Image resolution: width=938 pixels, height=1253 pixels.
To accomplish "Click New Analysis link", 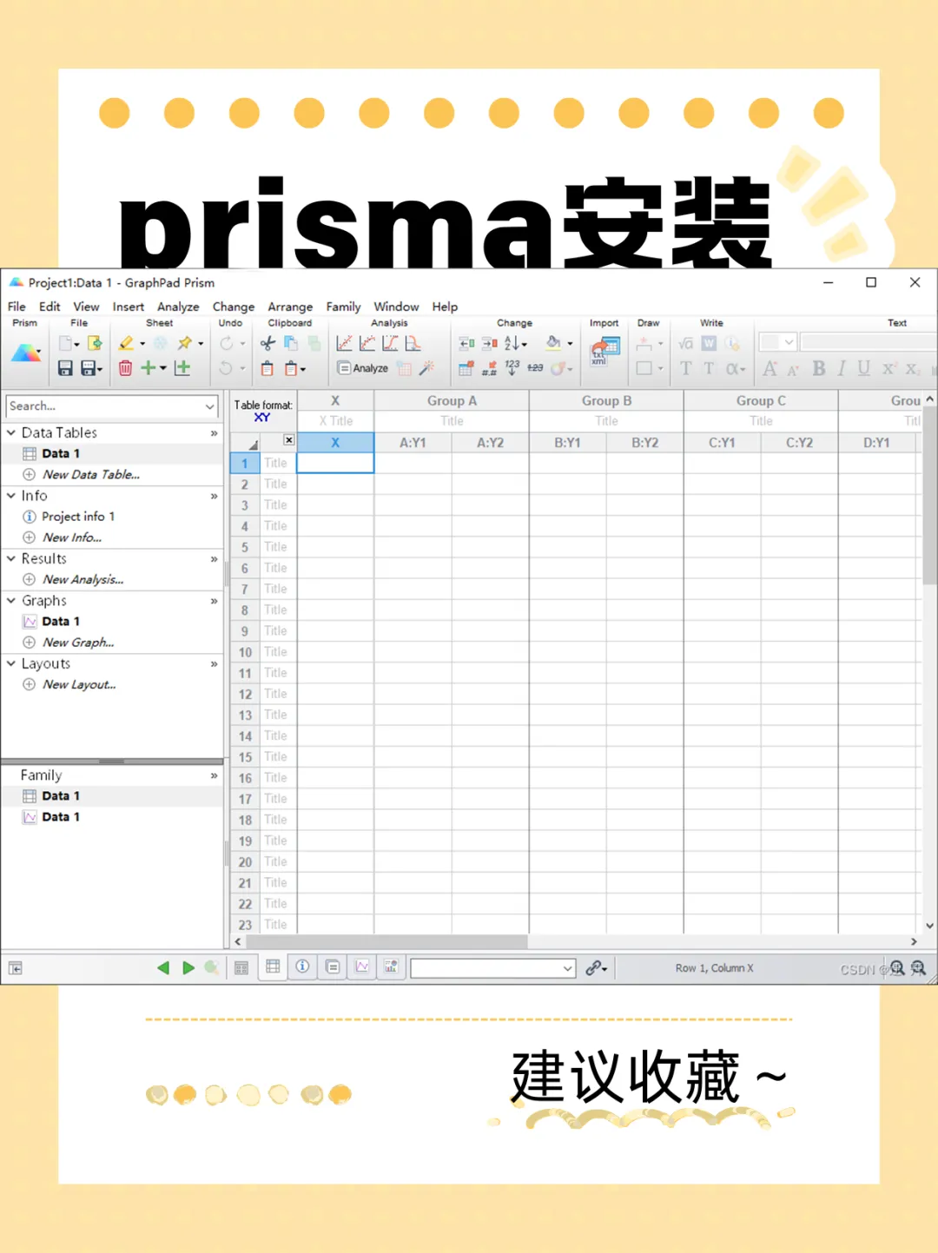I will [x=83, y=579].
